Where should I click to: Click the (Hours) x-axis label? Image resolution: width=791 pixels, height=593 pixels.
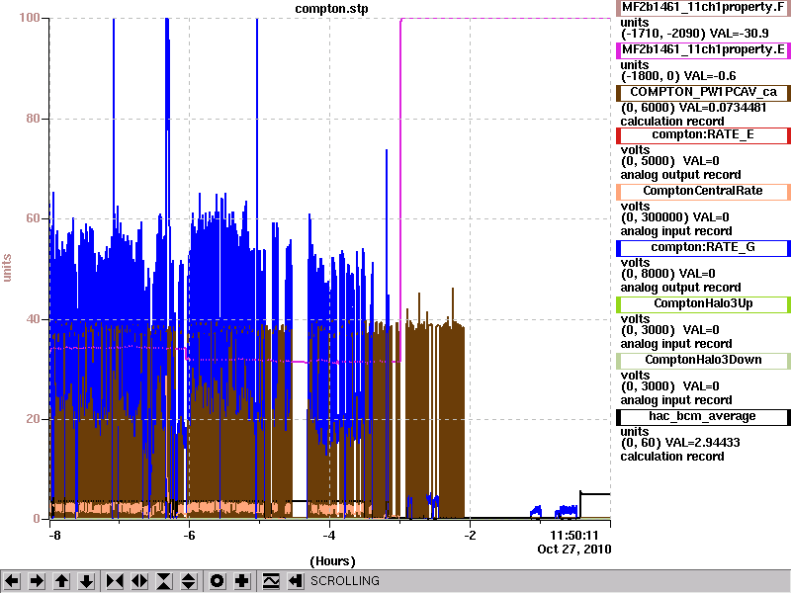[x=332, y=561]
